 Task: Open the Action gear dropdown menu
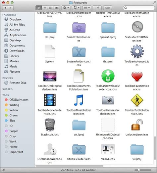coord(66,8)
